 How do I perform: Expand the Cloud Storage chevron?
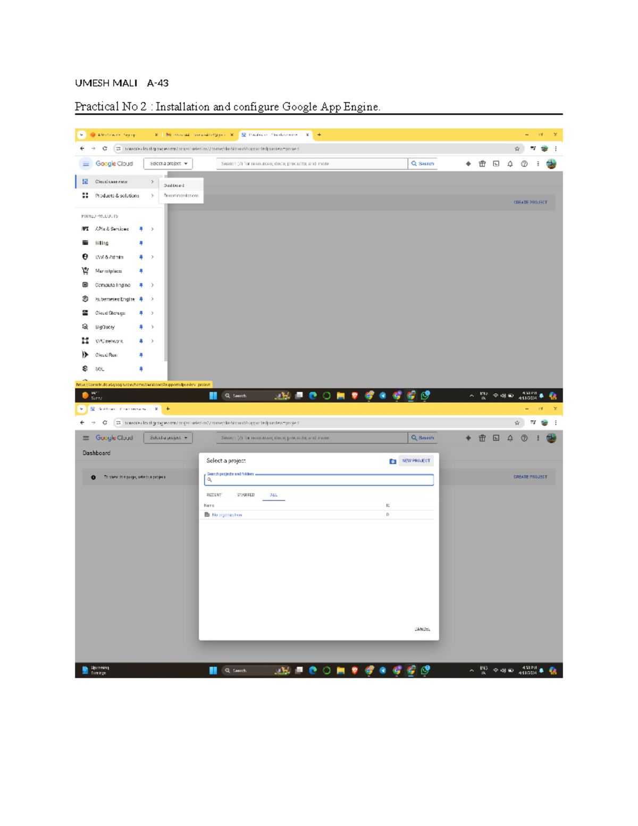click(152, 313)
